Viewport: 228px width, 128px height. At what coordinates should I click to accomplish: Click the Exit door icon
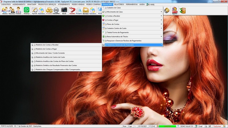click(182, 11)
